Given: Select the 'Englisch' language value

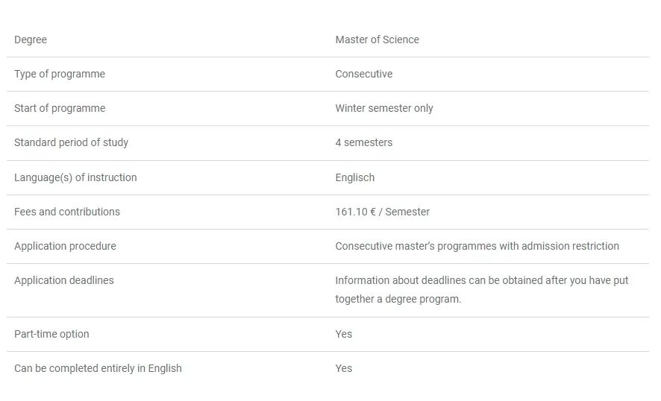Looking at the screenshot, I should click(x=355, y=177).
